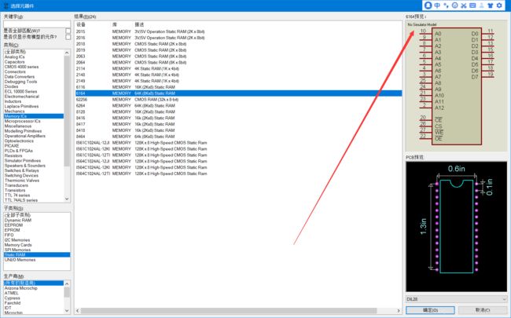
Task: Select Microprocessor ICs category
Action: click(23, 121)
